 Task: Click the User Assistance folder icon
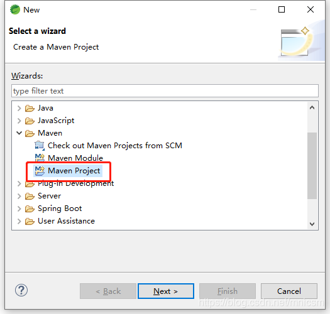30,221
